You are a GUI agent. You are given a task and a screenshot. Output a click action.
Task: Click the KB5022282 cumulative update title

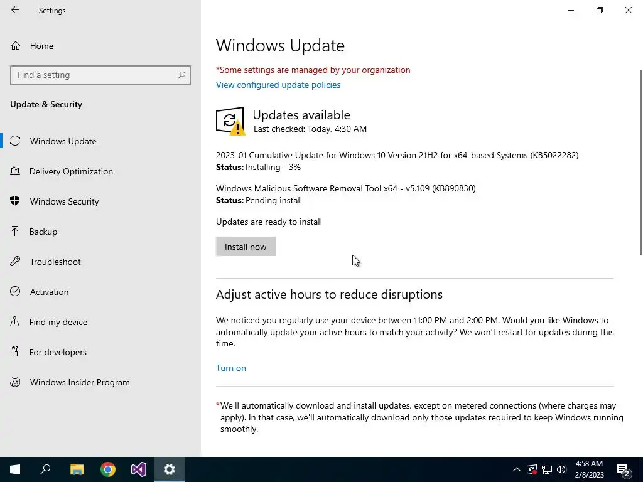(397, 155)
